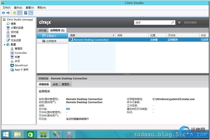This screenshot has width=210, height=140.
Task: Open the 许可 tree node
Action: (17, 61)
